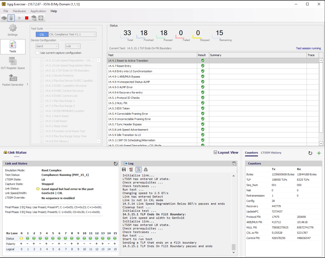
Task: Toggle checkbox for 14.9.6 FLR Memory
Action: [42, 141]
